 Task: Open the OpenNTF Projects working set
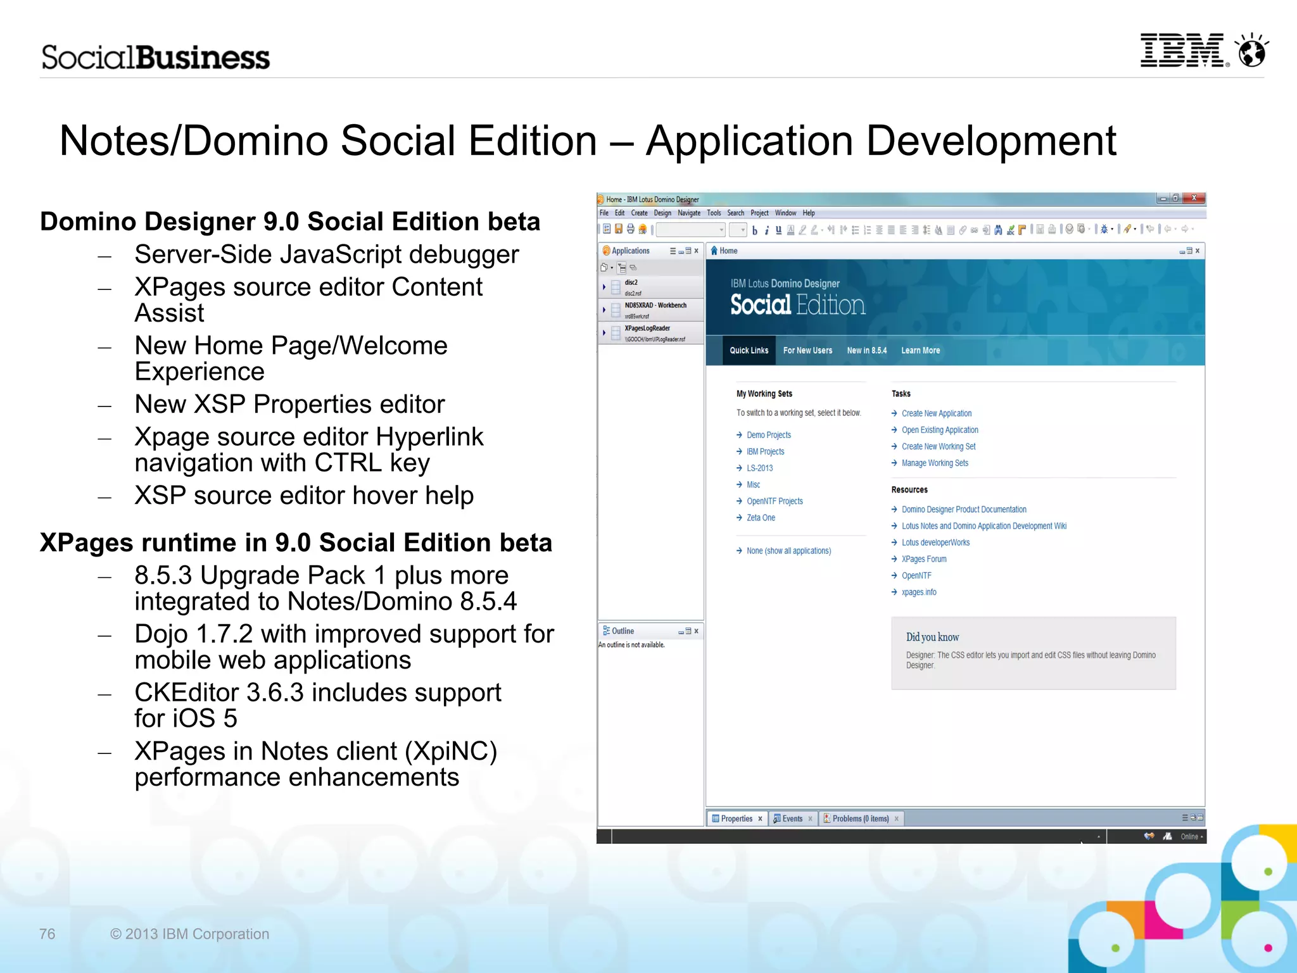pyautogui.click(x=775, y=501)
